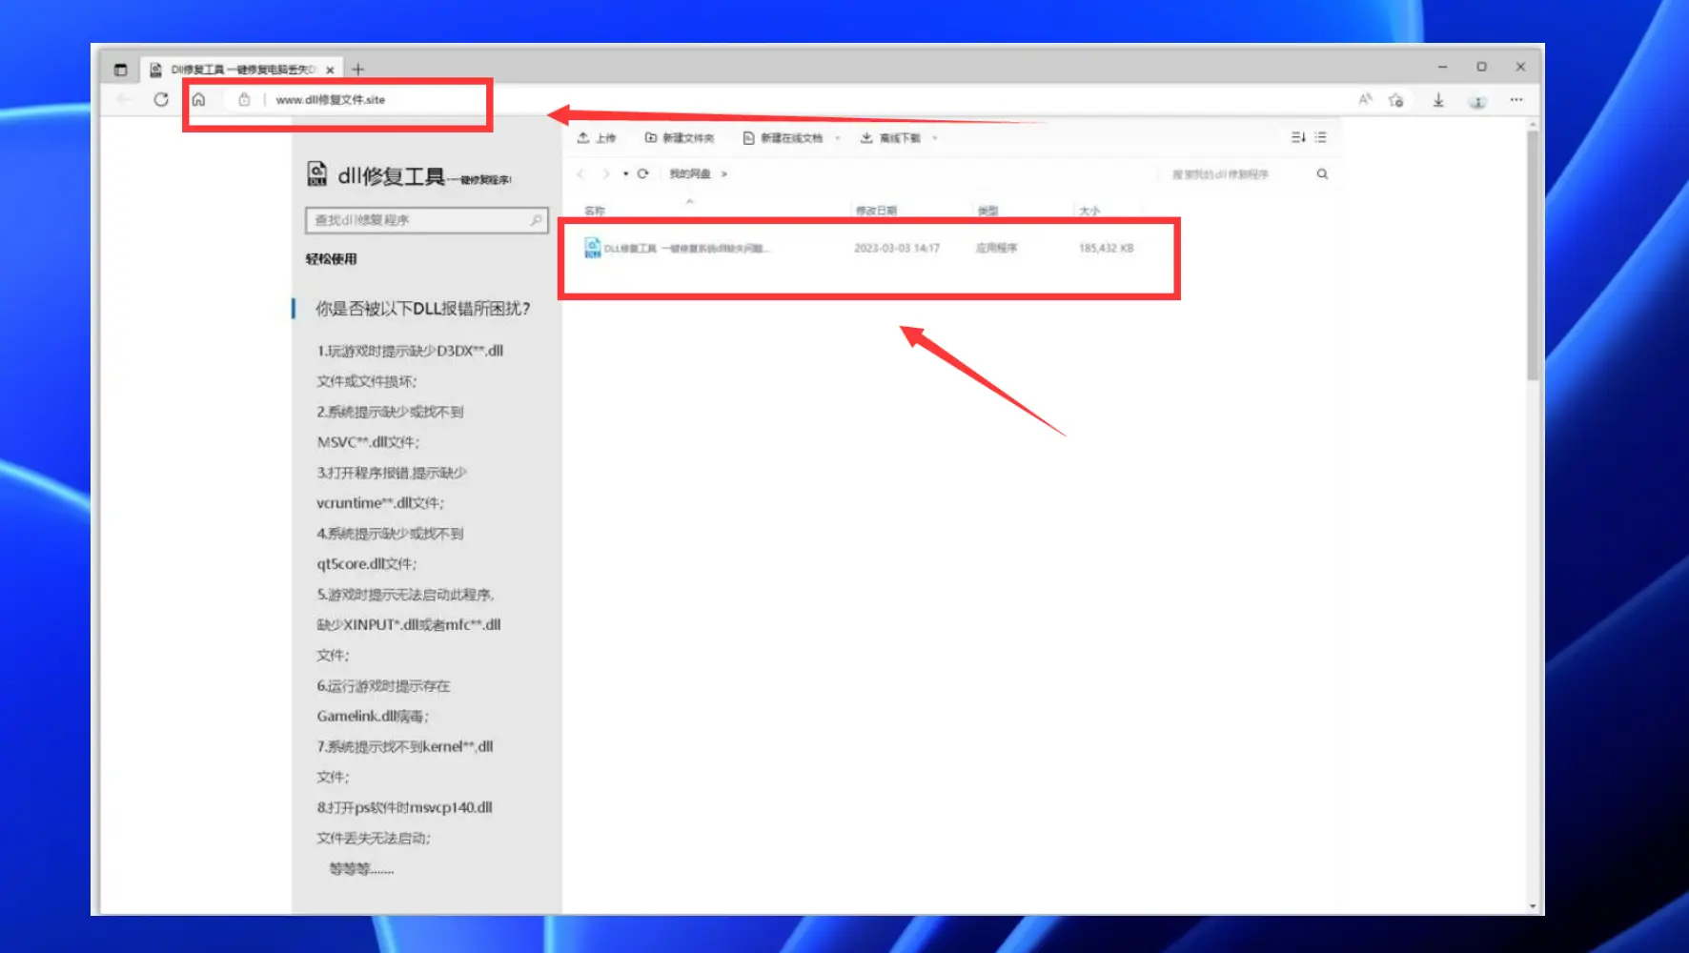
Task: Expand dropdown arrow beside 新建在线文档
Action: 838,138
